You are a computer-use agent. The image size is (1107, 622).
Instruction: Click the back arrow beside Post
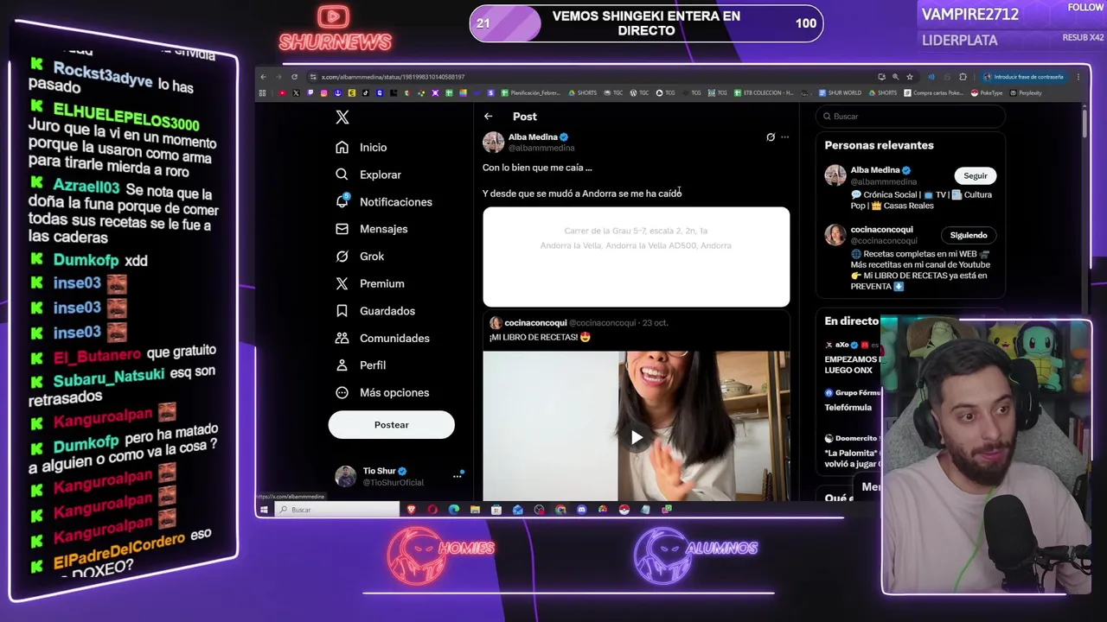coord(489,117)
